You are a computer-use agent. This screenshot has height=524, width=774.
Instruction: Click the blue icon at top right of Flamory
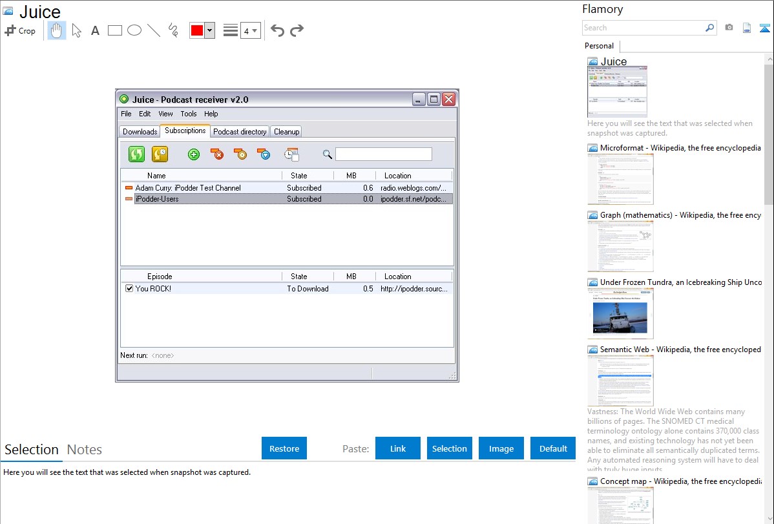point(764,28)
